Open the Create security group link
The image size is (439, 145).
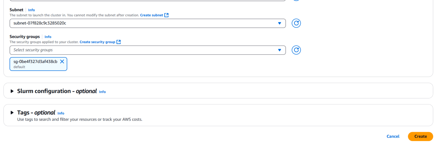coord(97,42)
